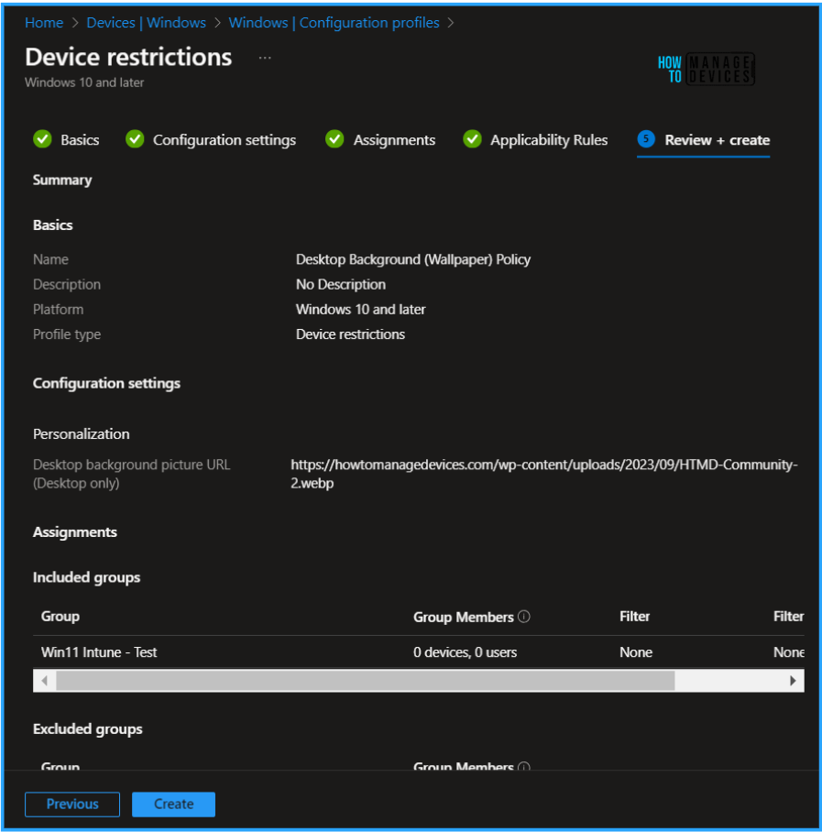The image size is (822, 832).
Task: Click the first Filter column header
Action: [634, 617]
